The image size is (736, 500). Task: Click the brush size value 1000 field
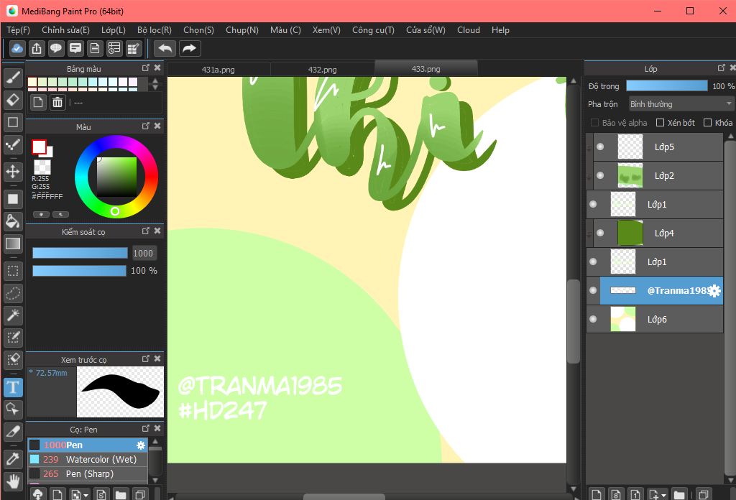tap(143, 254)
